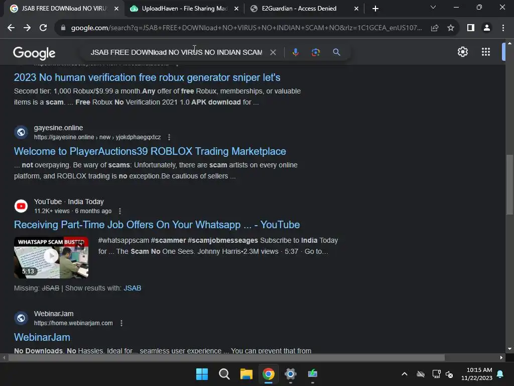The width and height of the screenshot is (514, 386).
Task: Open the Settings app in the taskbar
Action: click(291, 374)
